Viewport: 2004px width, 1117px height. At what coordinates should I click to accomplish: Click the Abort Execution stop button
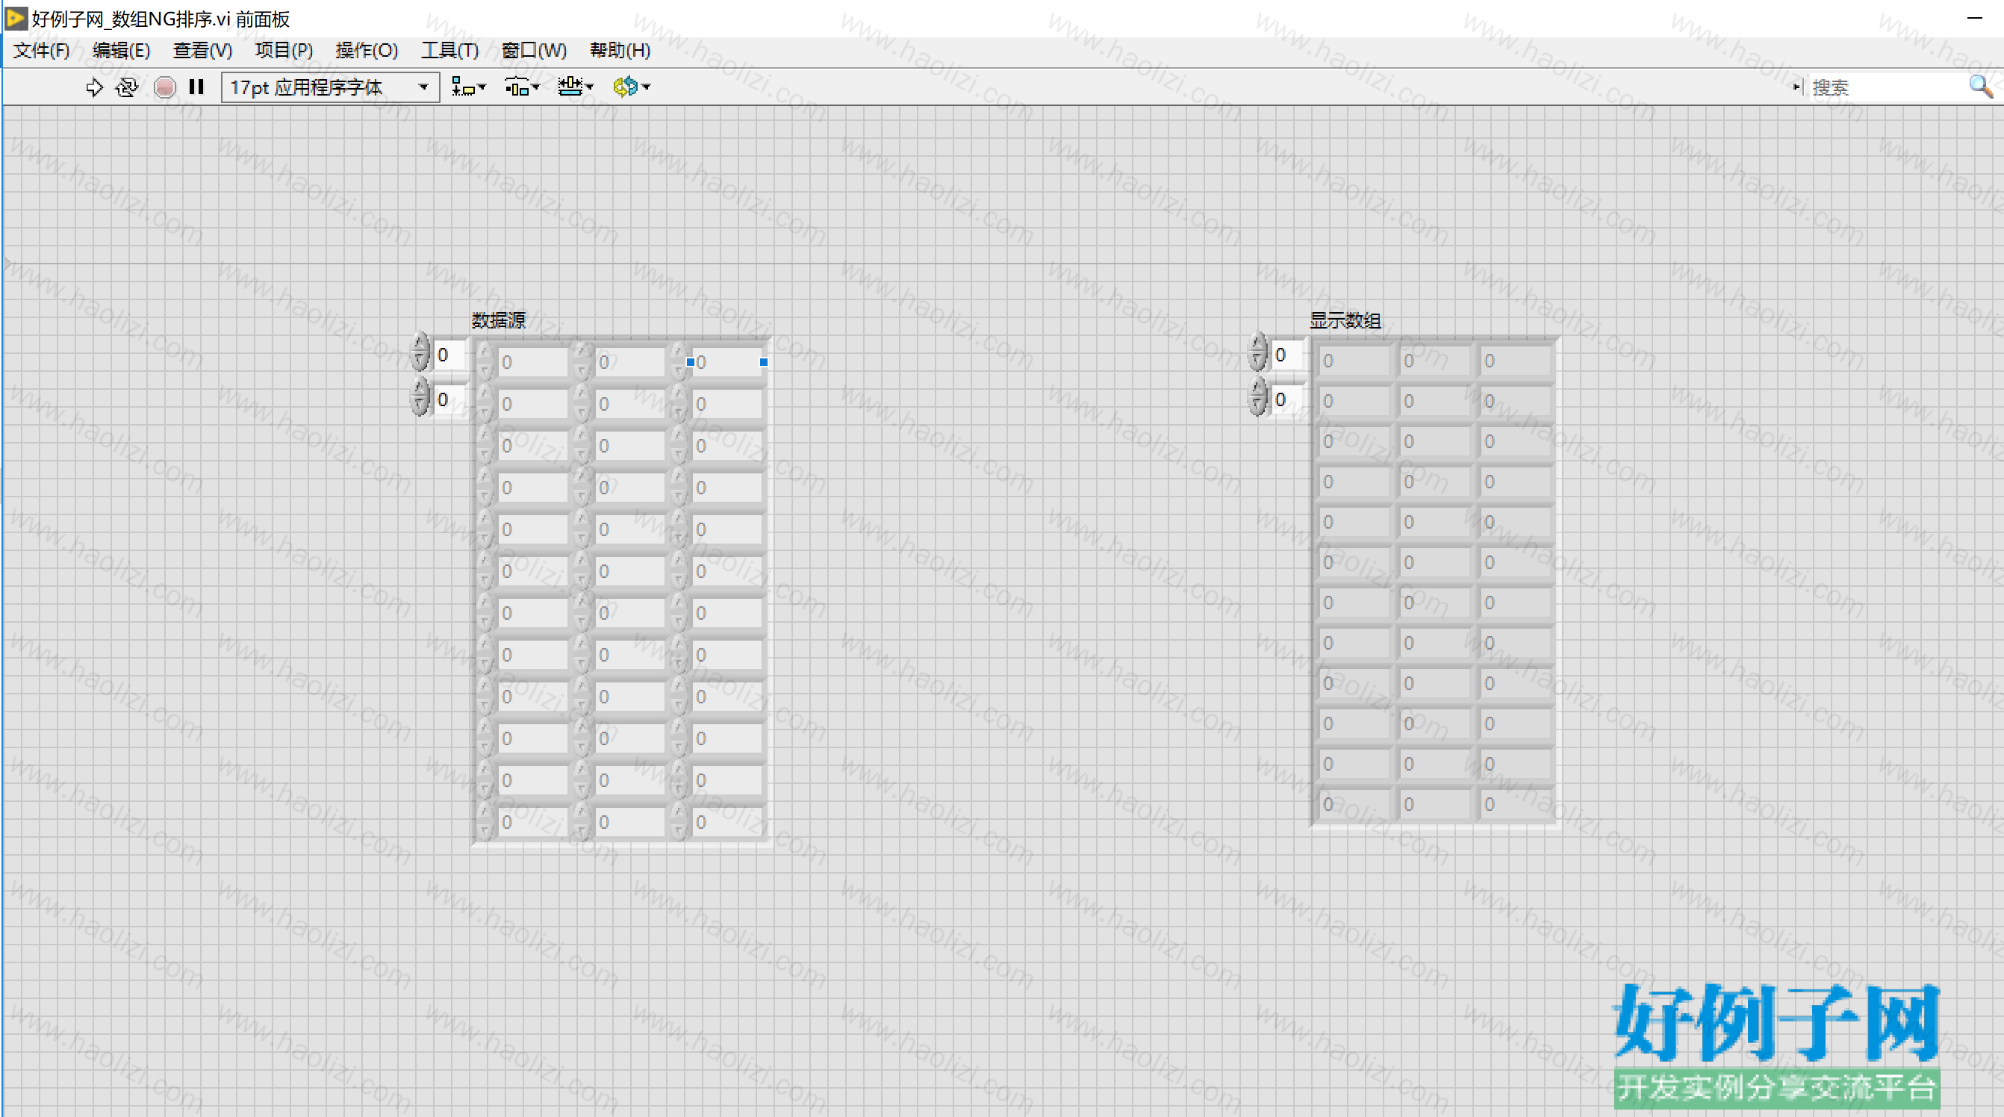(164, 87)
